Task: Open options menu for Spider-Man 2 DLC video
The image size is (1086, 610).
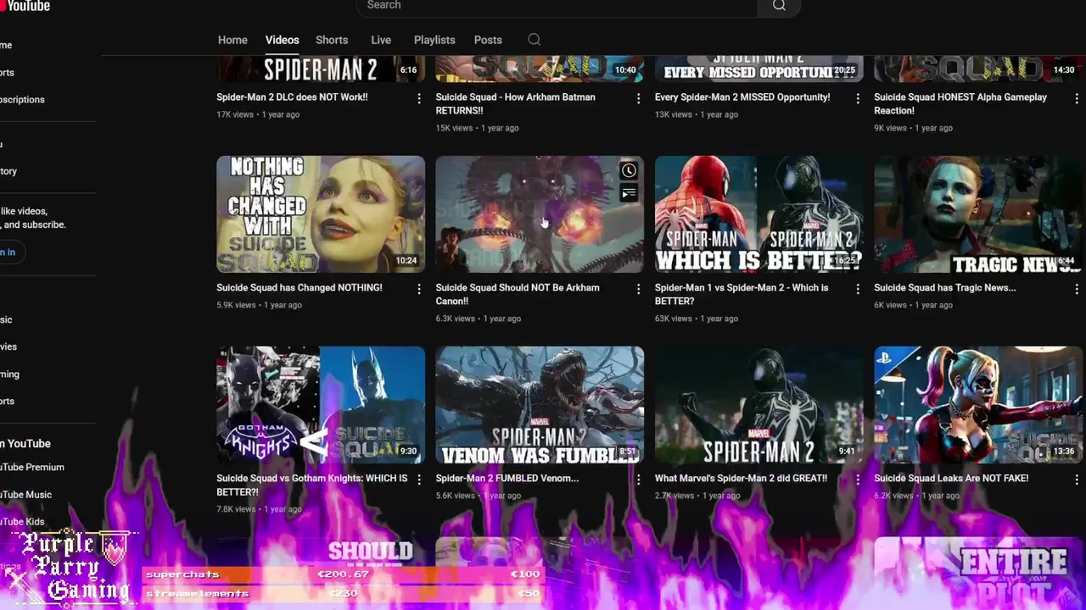Action: [x=418, y=99]
